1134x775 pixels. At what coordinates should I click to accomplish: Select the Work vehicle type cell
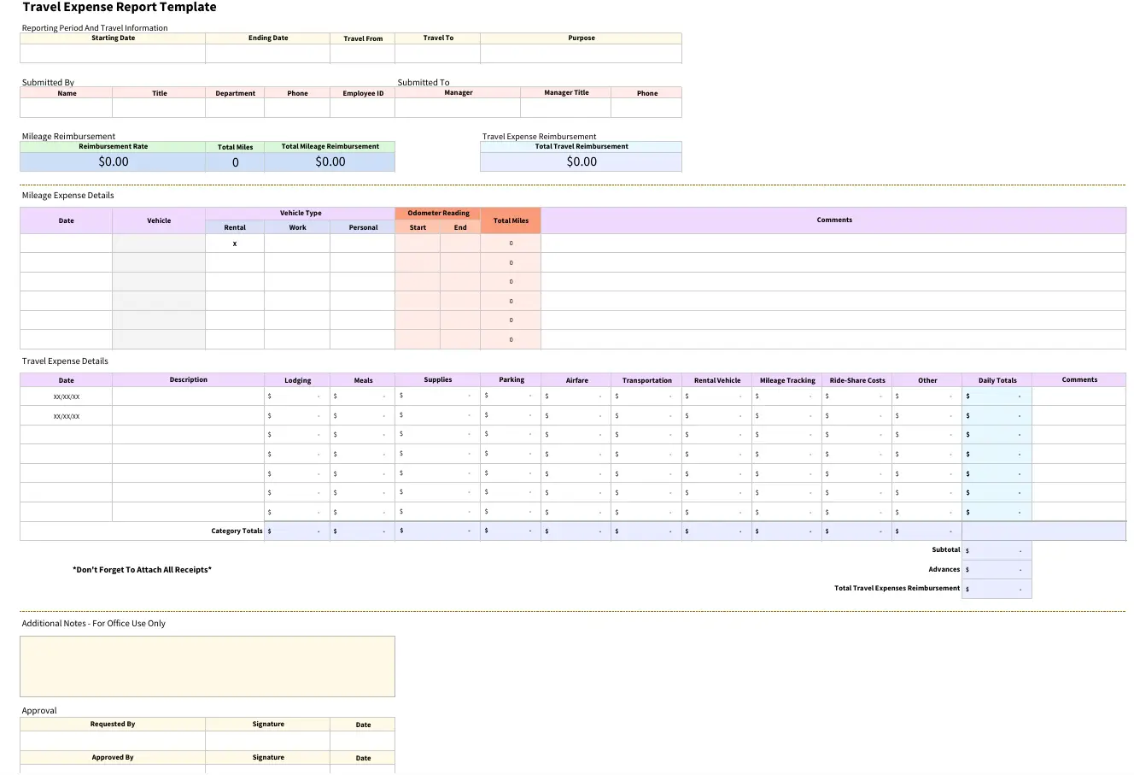click(297, 243)
